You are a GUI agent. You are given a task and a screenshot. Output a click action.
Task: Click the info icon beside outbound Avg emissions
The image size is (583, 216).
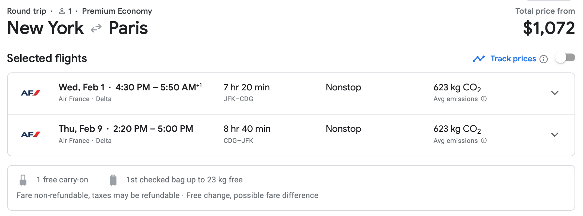[484, 99]
